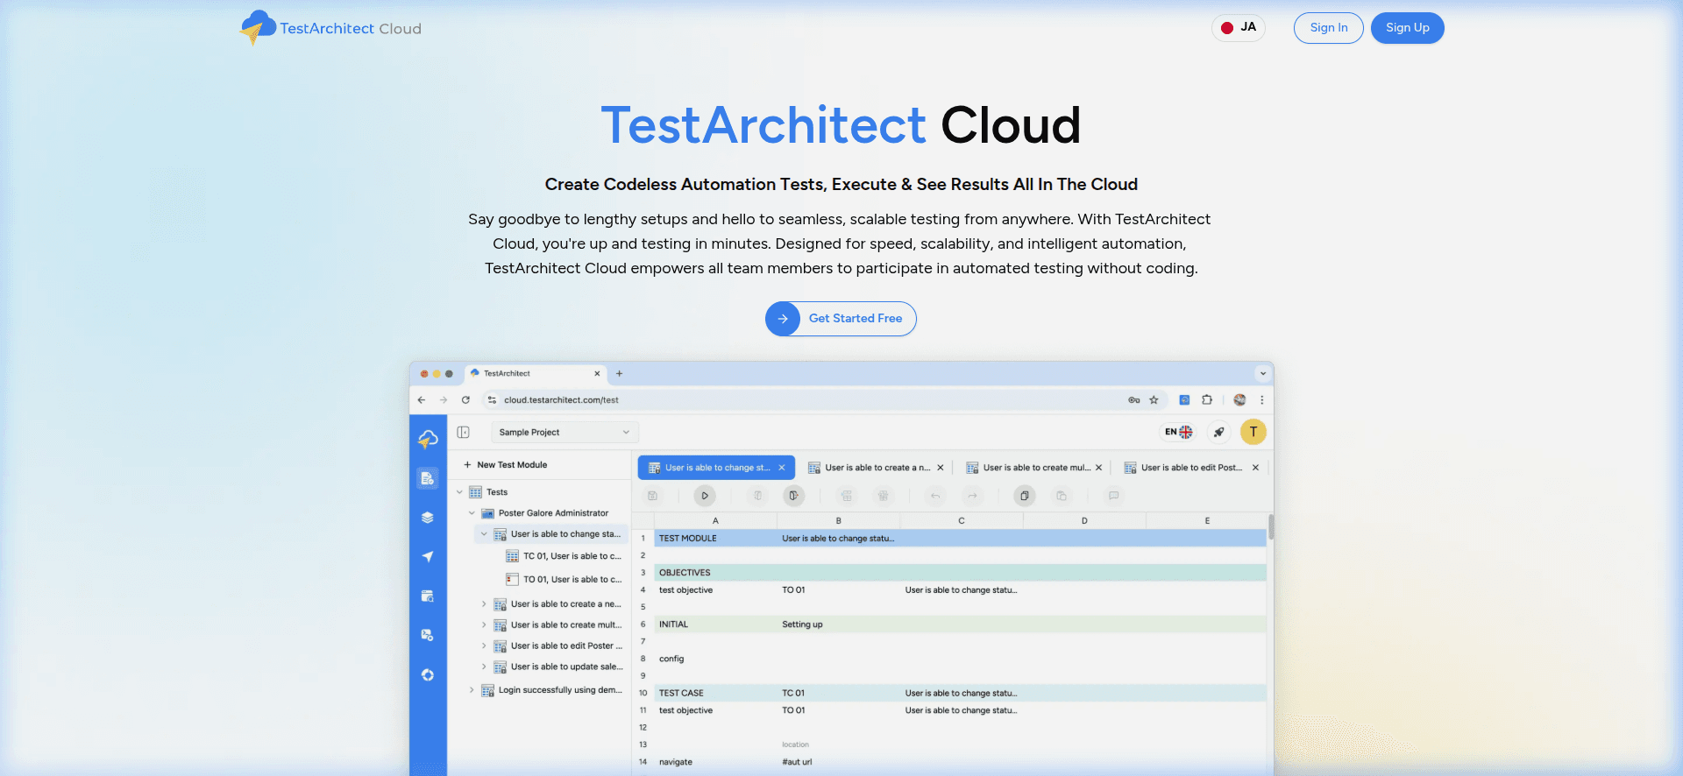Click New Test Module
Image resolution: width=1683 pixels, height=776 pixels.
[x=505, y=465]
